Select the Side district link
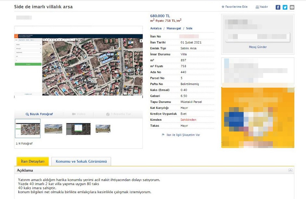 click(x=189, y=29)
